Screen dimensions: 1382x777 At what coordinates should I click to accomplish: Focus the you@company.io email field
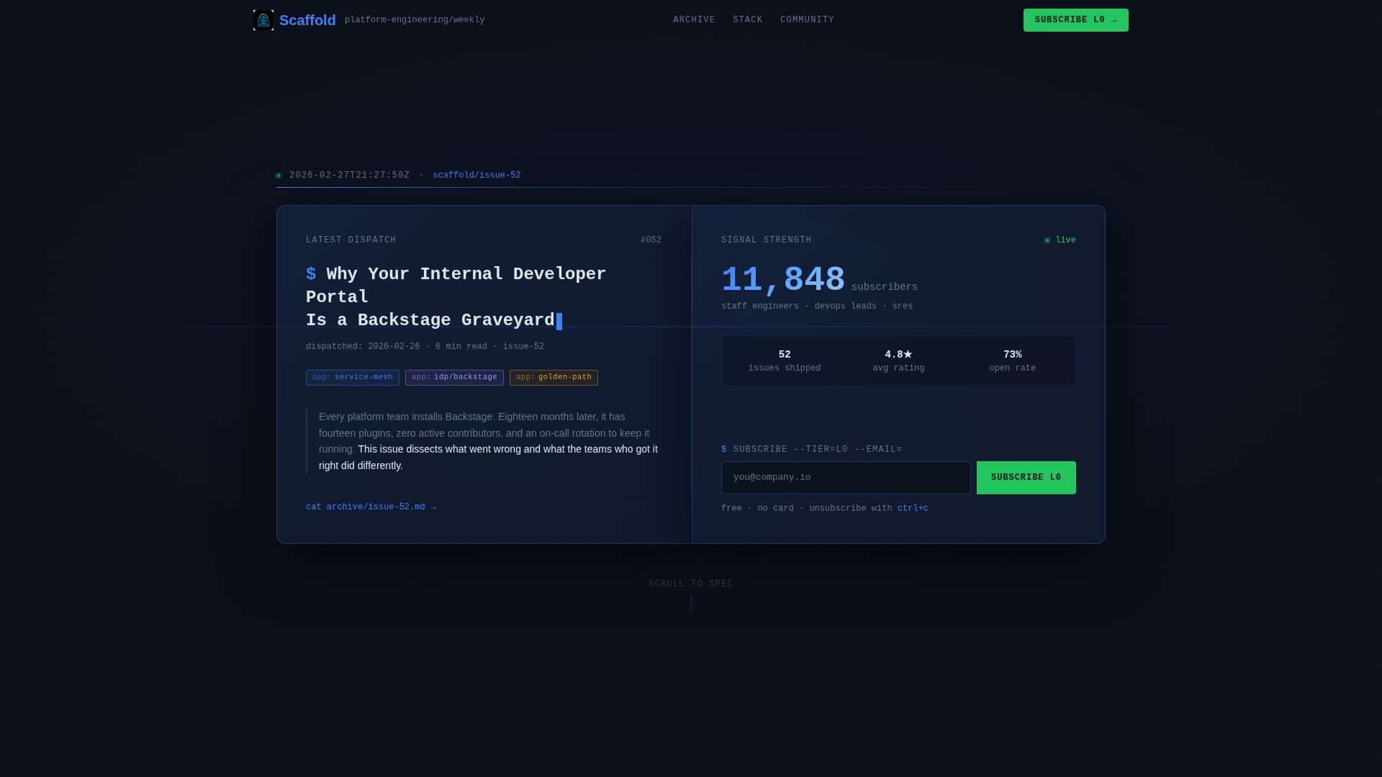846,478
